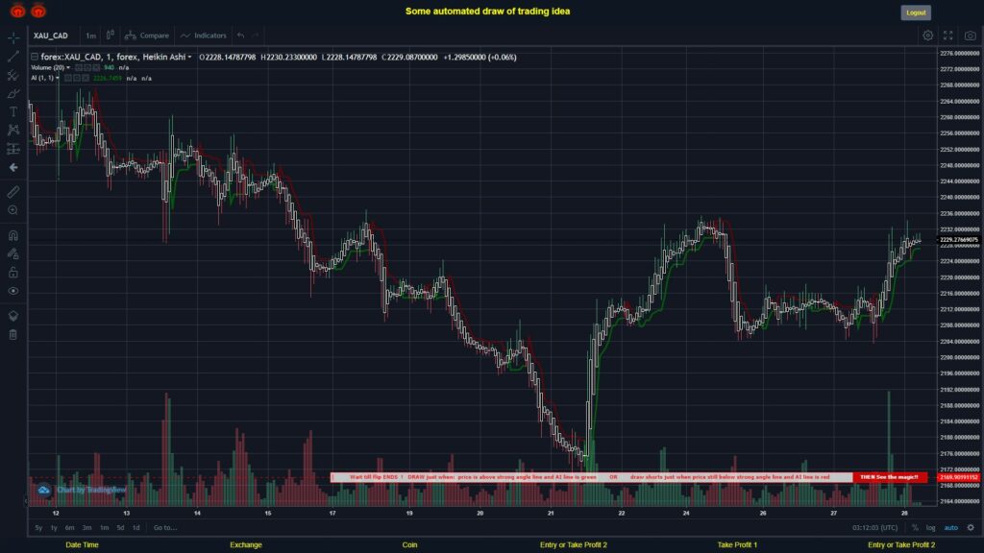The height and width of the screenshot is (553, 984).
Task: Click the Volume value 940
Action: pyautogui.click(x=109, y=68)
